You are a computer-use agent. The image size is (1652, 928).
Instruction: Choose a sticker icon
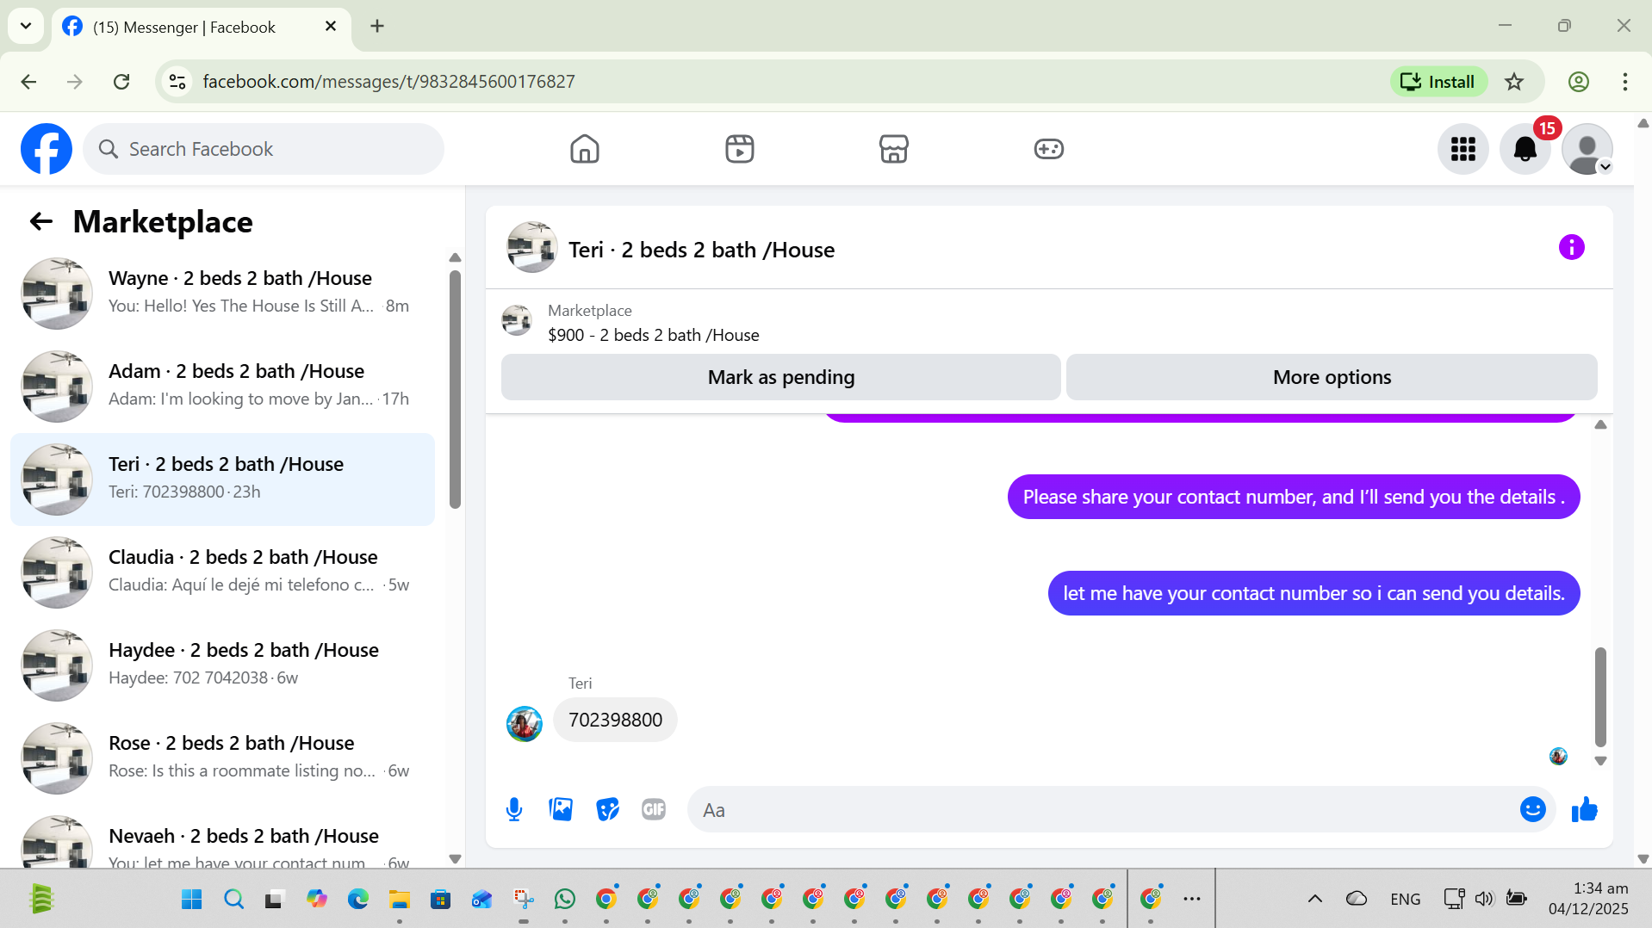(607, 809)
